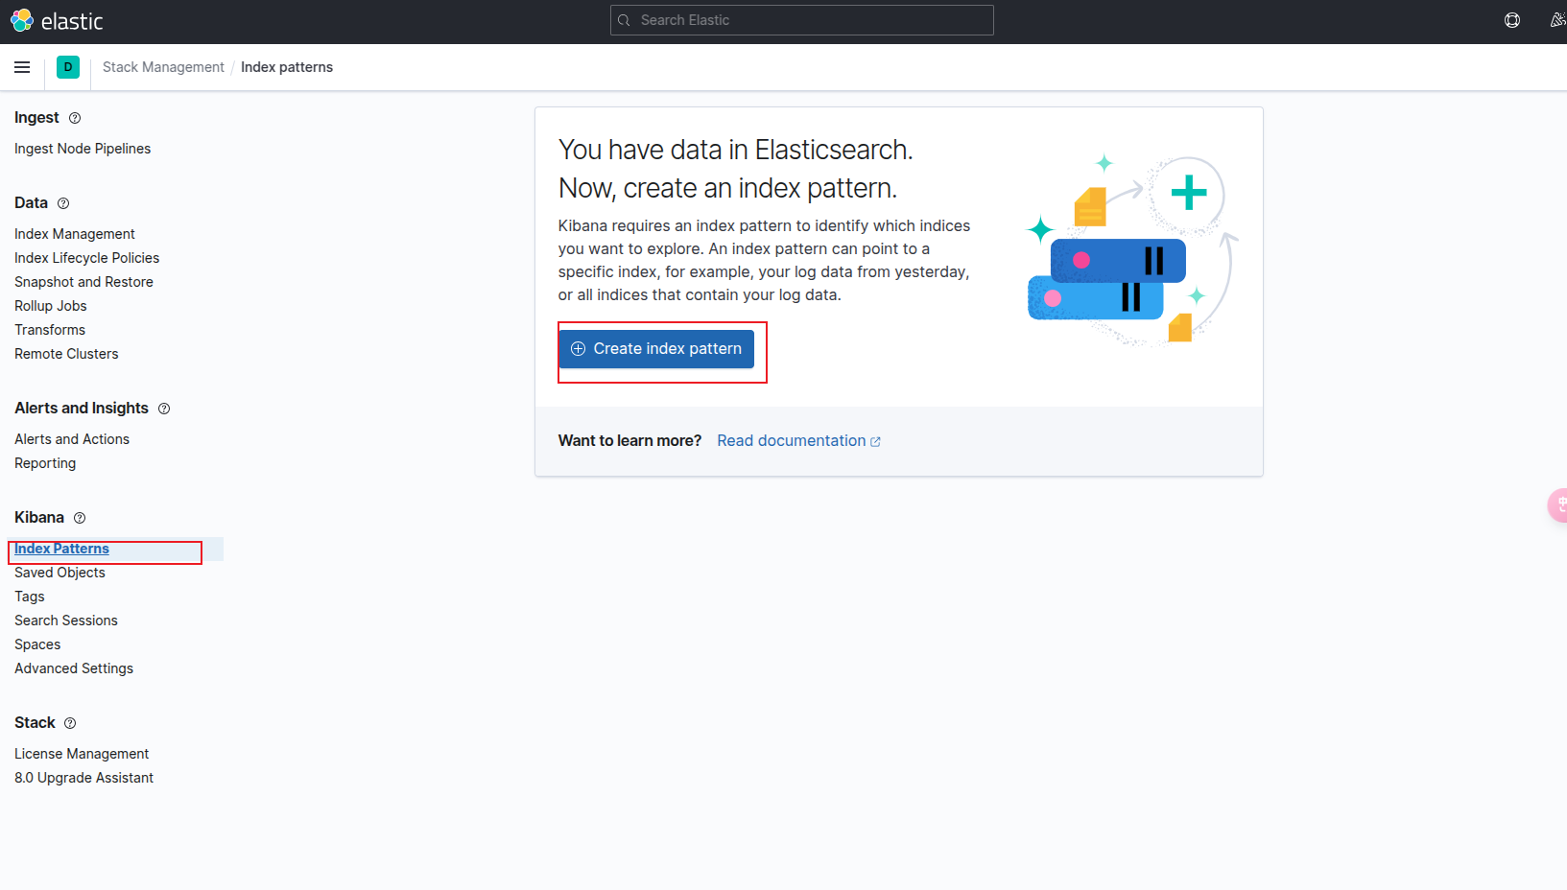Viewport: 1567px width, 890px height.
Task: Open Alerts and Actions
Action: (x=72, y=439)
